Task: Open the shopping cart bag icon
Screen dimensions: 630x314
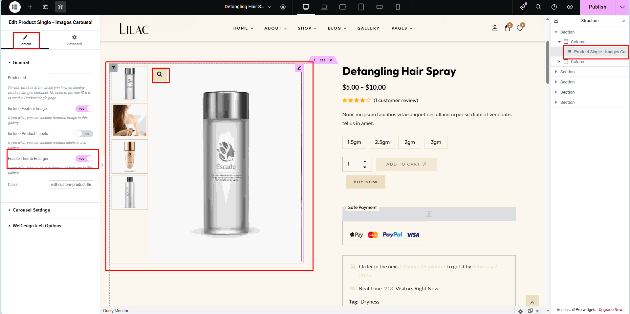Action: (508, 28)
